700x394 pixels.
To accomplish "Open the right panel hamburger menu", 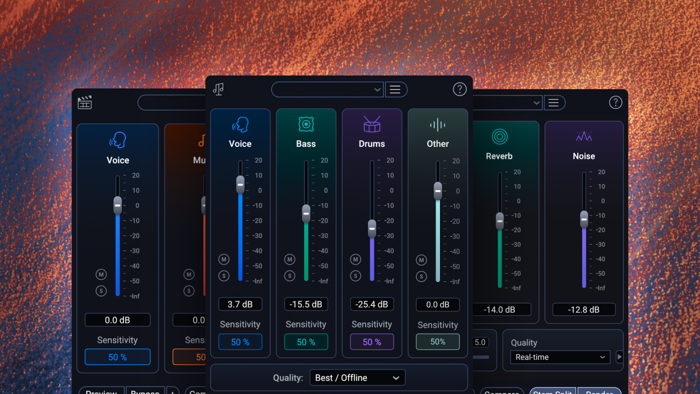I will (553, 103).
